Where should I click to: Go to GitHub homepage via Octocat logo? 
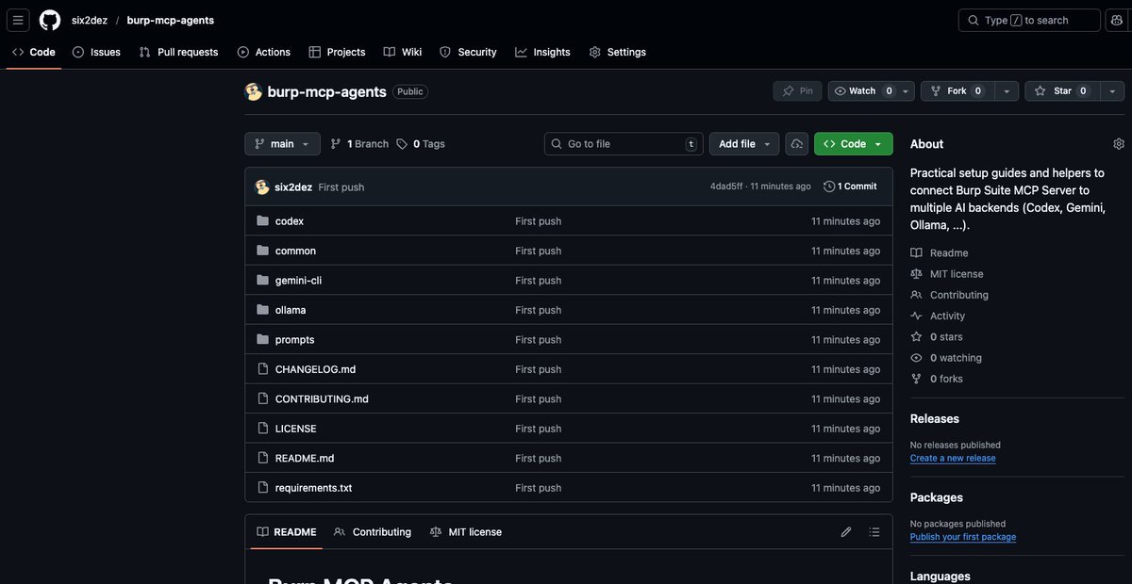point(50,20)
